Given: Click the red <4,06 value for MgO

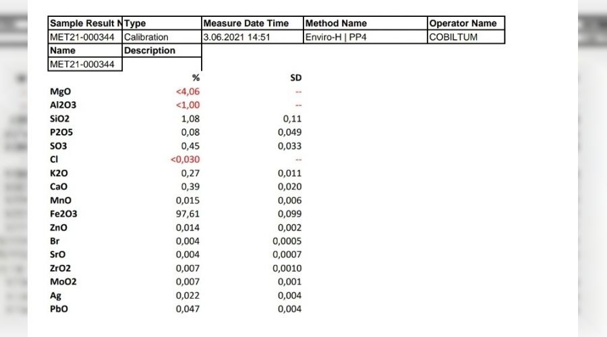Looking at the screenshot, I should click(187, 92).
